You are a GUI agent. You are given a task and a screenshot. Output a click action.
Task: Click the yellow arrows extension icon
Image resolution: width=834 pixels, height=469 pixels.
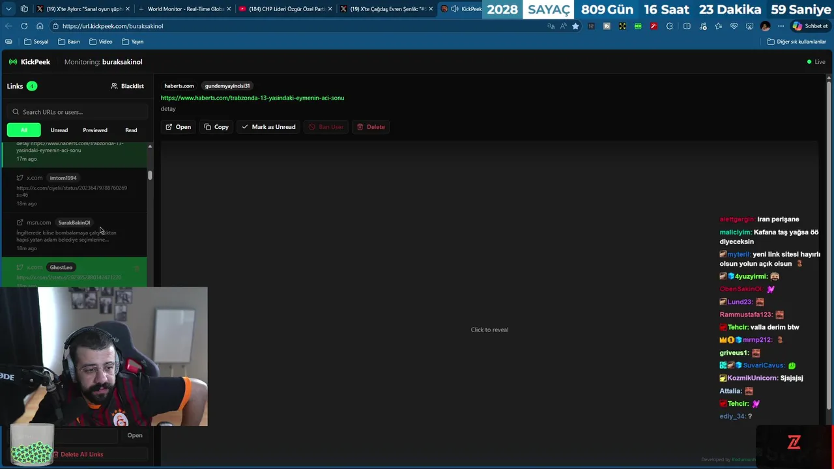tap(622, 26)
